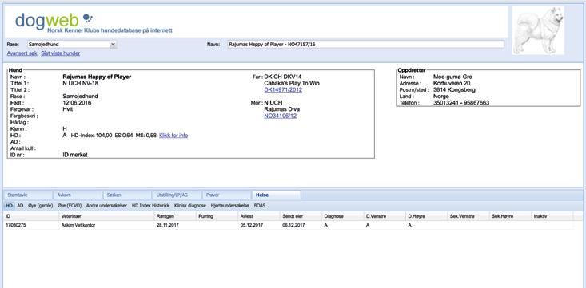Sort by the Sek.Venstre column header
The height and width of the screenshot is (288, 586).
click(468, 216)
